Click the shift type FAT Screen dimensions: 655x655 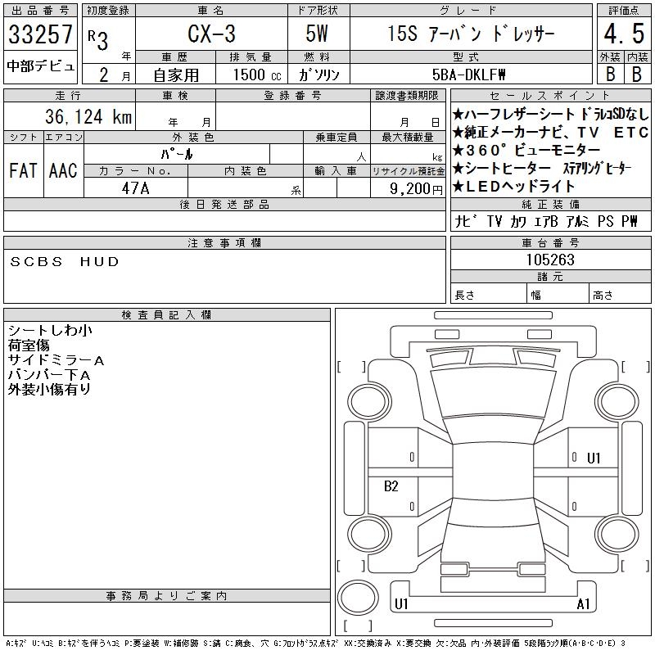(24, 170)
